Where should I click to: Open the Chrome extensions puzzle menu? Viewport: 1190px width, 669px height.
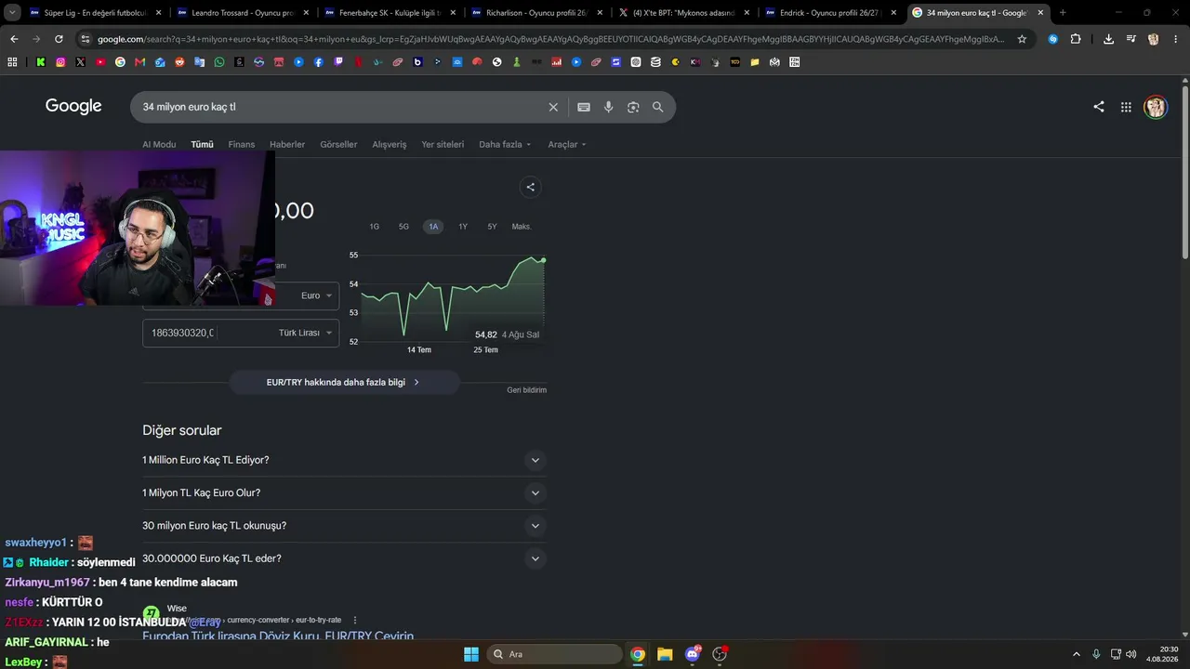[x=1076, y=39]
